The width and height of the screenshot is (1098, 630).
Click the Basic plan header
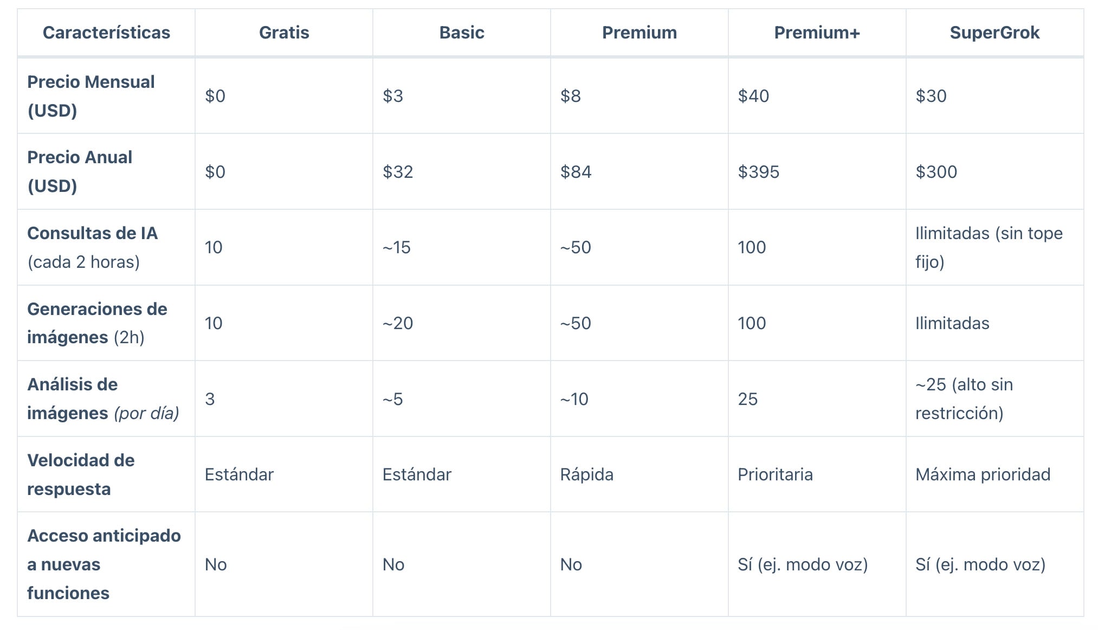coord(462,33)
